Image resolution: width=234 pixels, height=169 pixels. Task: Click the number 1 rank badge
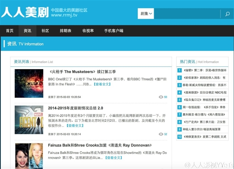180,71
